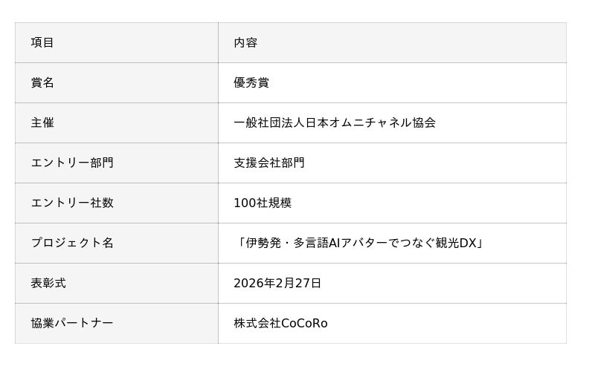Click the 内容 header cell
This screenshot has width=595, height=366.
(x=245, y=43)
